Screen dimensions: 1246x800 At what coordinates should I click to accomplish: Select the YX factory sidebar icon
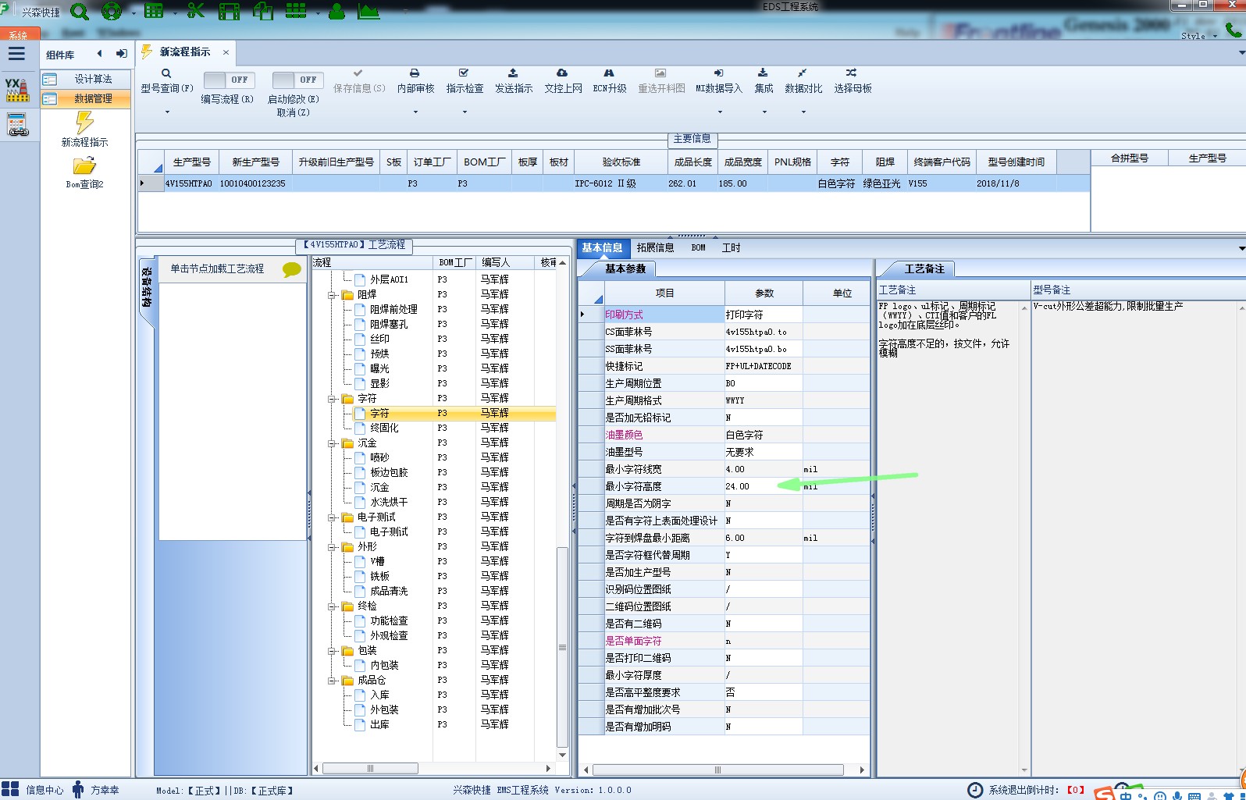[x=17, y=90]
